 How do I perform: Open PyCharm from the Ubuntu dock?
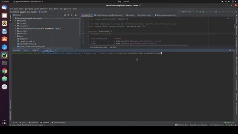[x=4, y=55]
